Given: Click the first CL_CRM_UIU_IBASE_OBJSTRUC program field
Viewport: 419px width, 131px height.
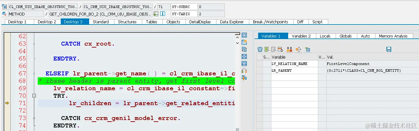Looking at the screenshot, I should [x=43, y=6].
